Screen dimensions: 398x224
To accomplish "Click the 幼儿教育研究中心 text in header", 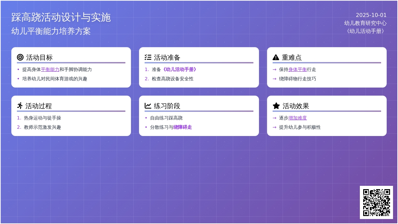I will [365, 23].
